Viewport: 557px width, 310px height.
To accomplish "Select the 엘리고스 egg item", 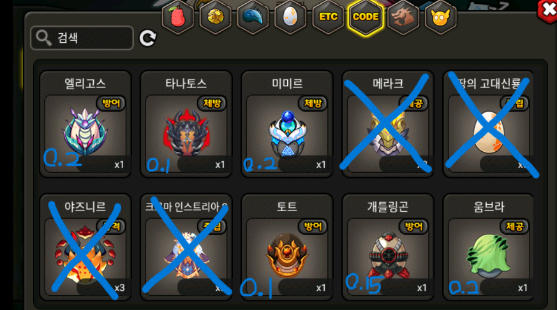I will pos(85,124).
